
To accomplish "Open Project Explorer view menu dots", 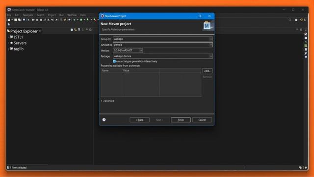I will click(x=83, y=29).
